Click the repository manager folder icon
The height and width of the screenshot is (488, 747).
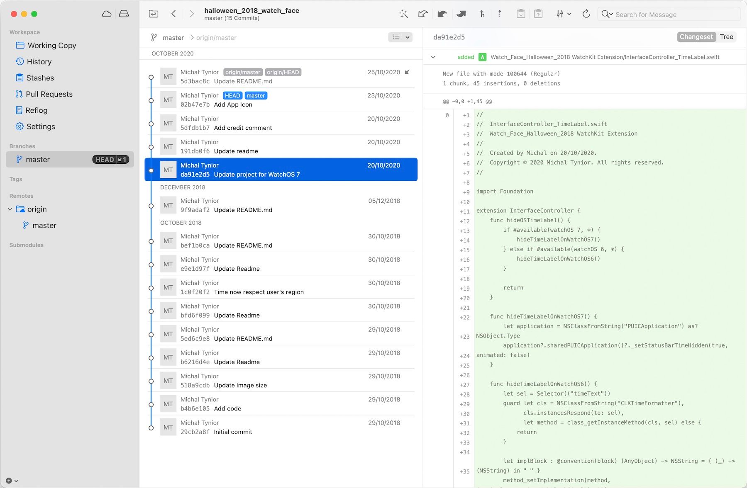154,14
